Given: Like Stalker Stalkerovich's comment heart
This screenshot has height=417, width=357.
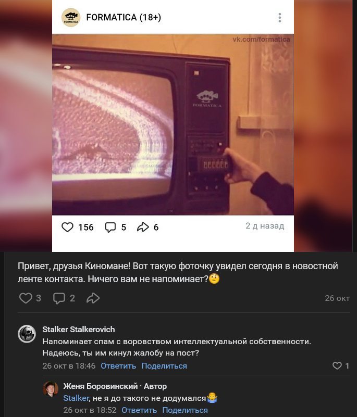Looking at the screenshot, I should pos(337,365).
